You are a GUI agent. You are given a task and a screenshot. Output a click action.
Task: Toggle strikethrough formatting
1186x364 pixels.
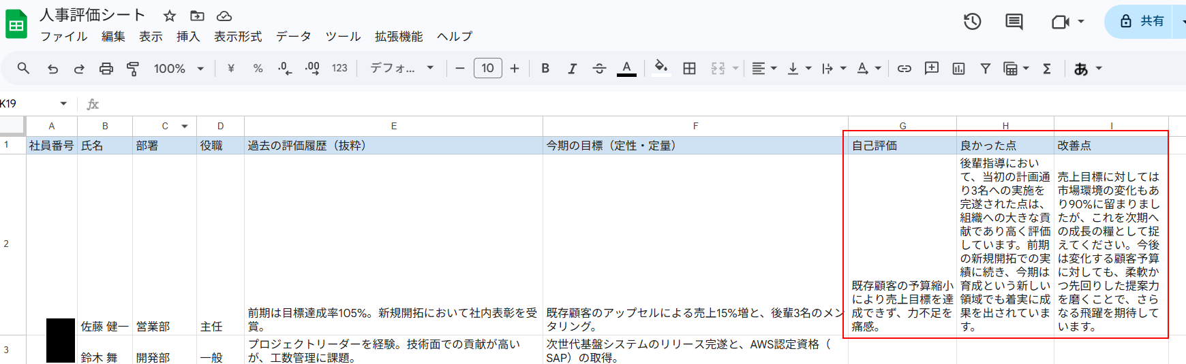click(599, 69)
